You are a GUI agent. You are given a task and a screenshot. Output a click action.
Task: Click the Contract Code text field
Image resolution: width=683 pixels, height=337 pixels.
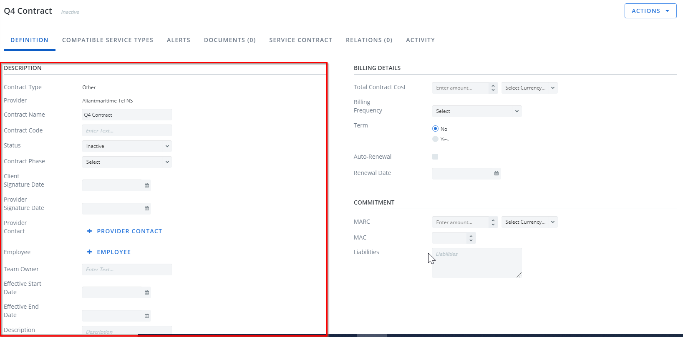[127, 130]
